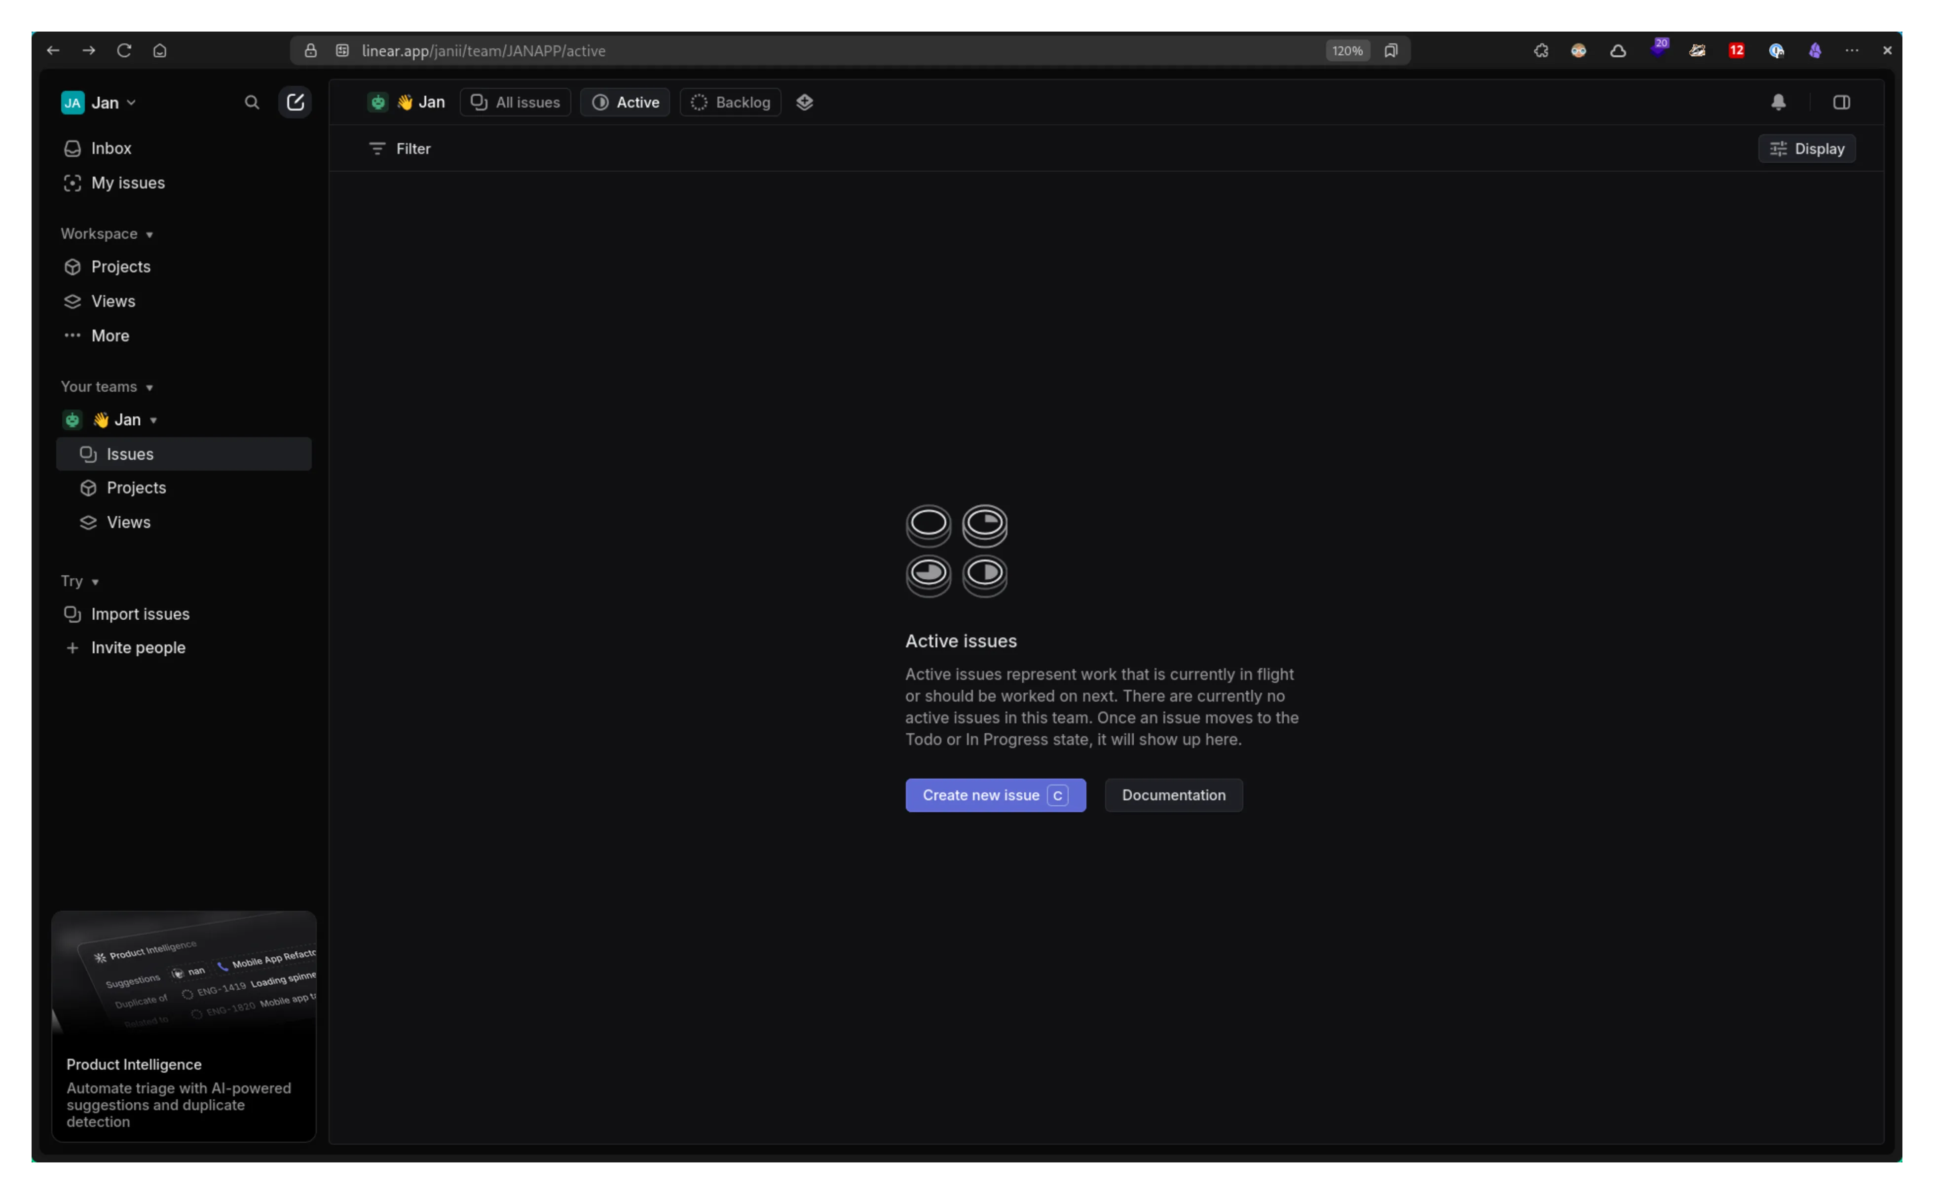The height and width of the screenshot is (1194, 1934).
Task: Click the Create new issue button
Action: [x=995, y=795]
